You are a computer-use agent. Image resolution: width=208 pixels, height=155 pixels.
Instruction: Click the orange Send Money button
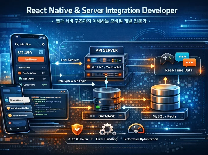[31, 59]
